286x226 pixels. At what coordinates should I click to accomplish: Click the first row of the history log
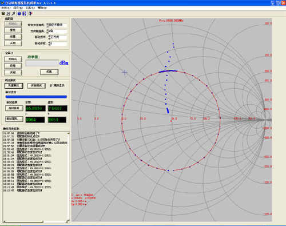(21, 133)
